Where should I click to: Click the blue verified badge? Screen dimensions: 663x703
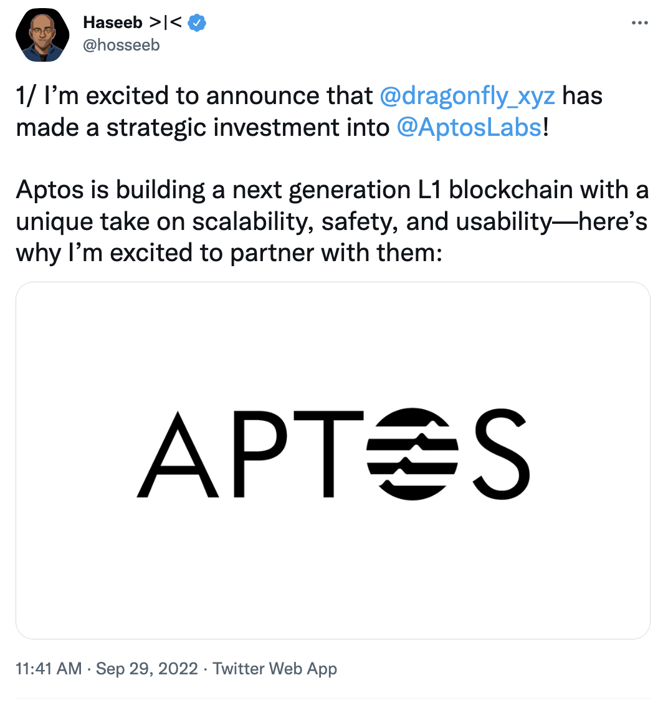click(198, 24)
